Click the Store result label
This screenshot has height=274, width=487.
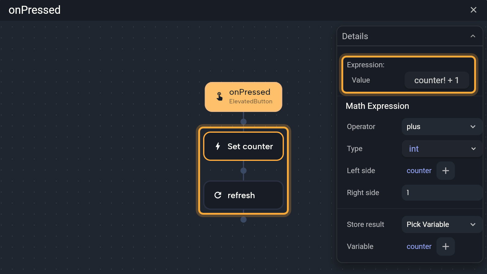365,224
